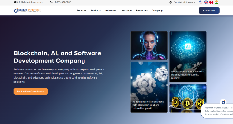Go to the Portfolio page

click(127, 10)
